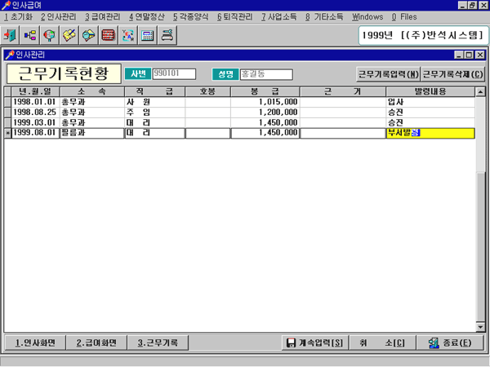Click the 계속입력(S) save button
Screen dimensions: 490x367
314,343
